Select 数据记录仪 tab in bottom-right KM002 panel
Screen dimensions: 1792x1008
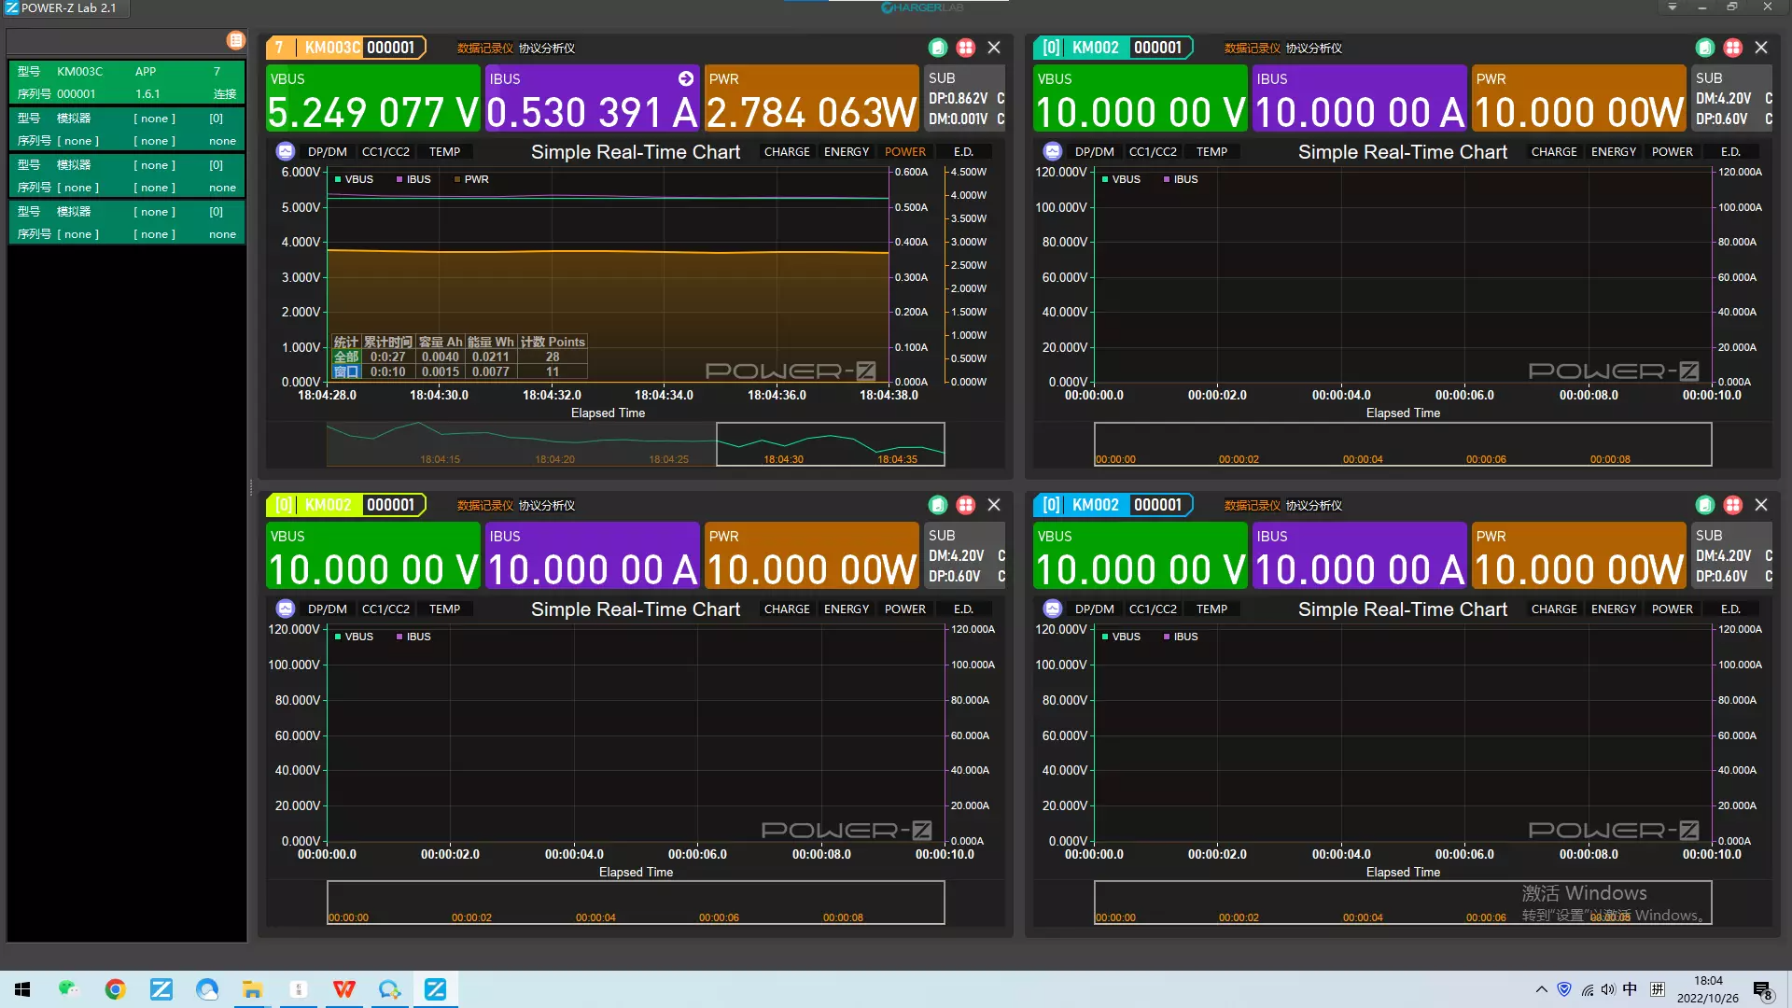[x=1252, y=506]
